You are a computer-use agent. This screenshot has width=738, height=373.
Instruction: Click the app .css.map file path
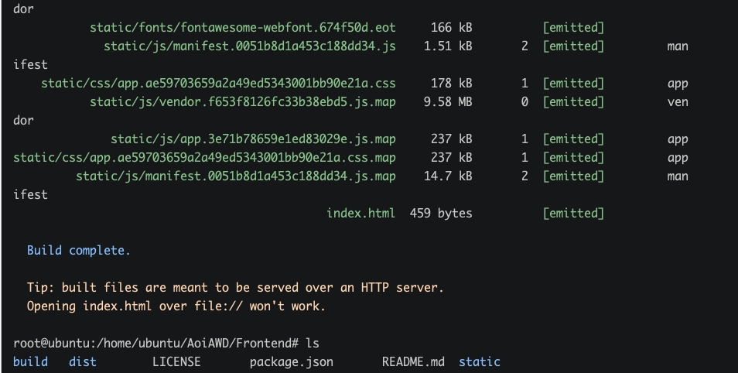tap(204, 158)
